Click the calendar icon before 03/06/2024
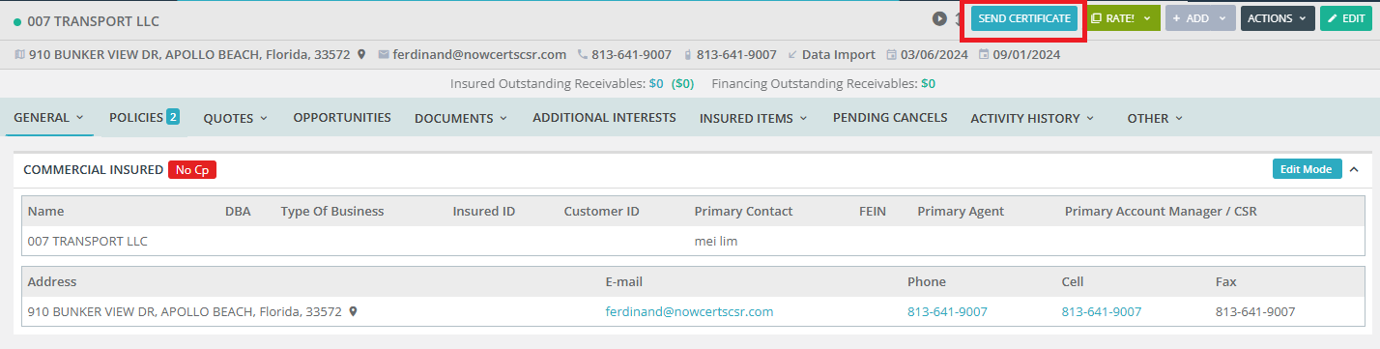Viewport: 1380px width, 349px height. click(891, 55)
